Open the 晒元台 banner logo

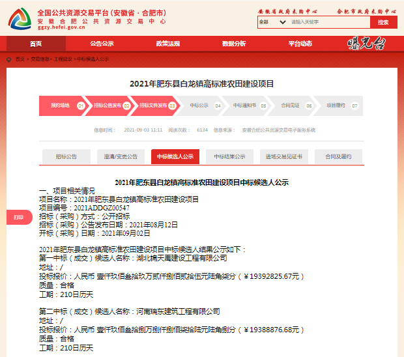(x=367, y=44)
